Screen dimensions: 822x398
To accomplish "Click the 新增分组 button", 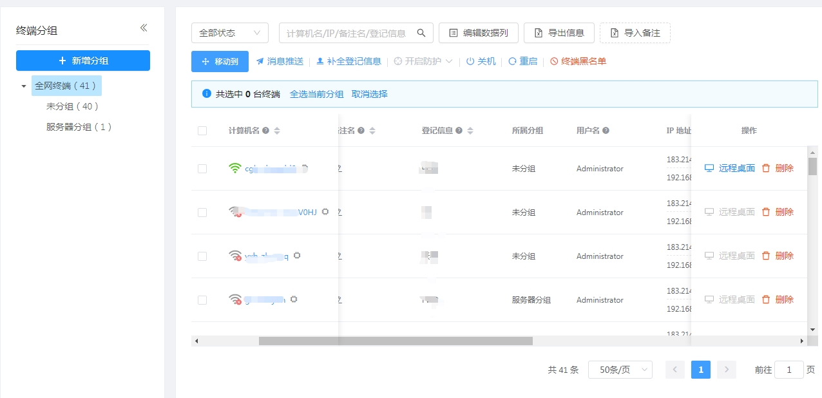I will [83, 61].
